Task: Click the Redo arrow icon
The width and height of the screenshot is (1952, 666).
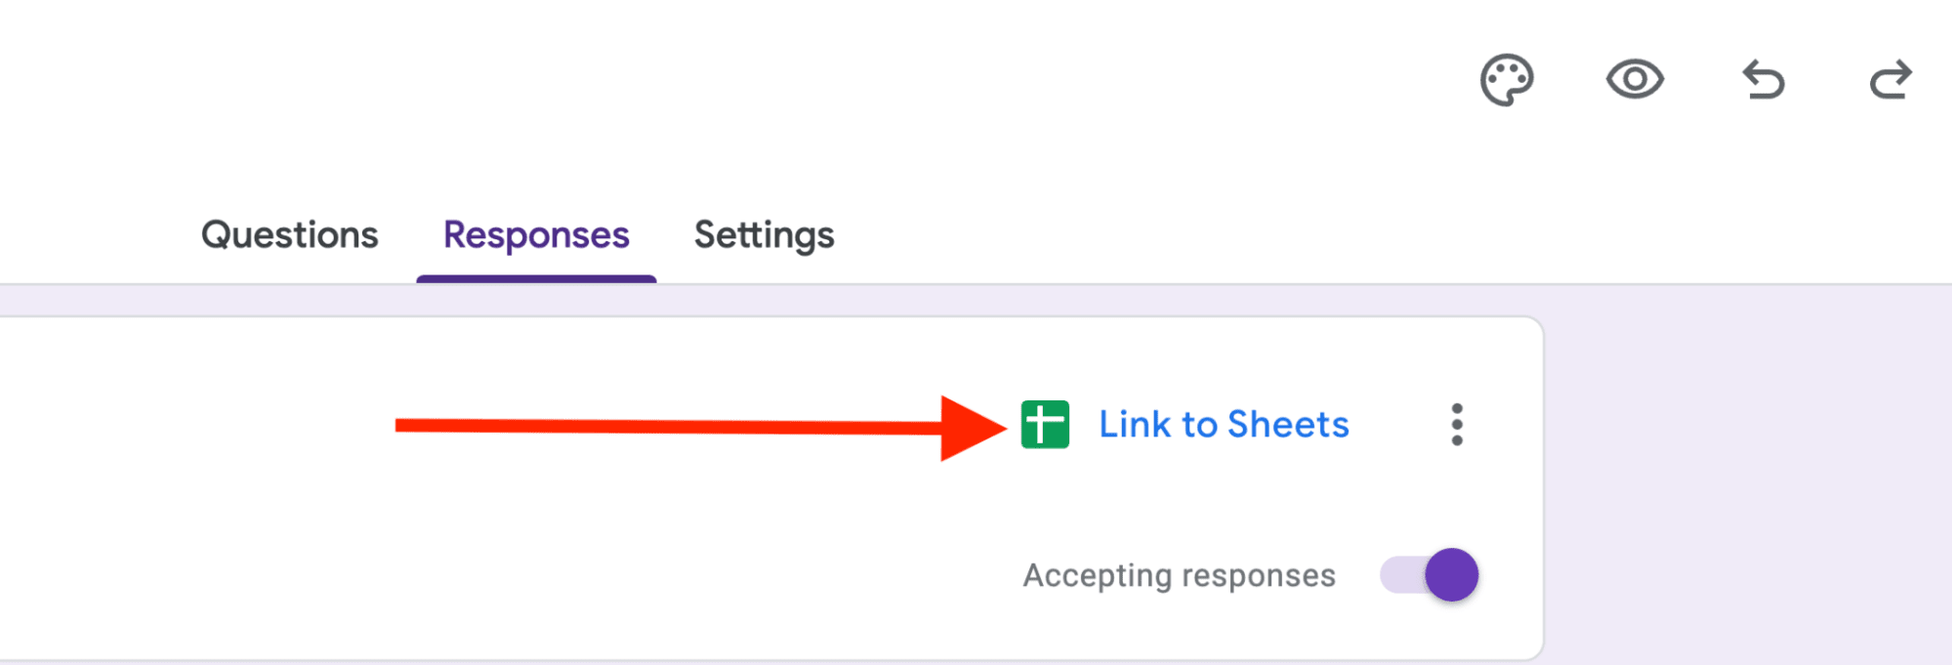Action: (x=1890, y=80)
